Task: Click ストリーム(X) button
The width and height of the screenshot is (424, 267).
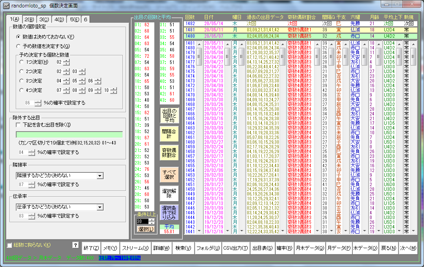Action: [x=135, y=248]
